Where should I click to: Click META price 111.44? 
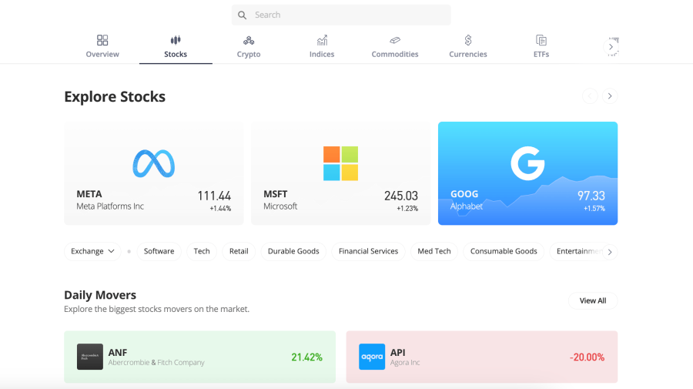[x=214, y=196]
